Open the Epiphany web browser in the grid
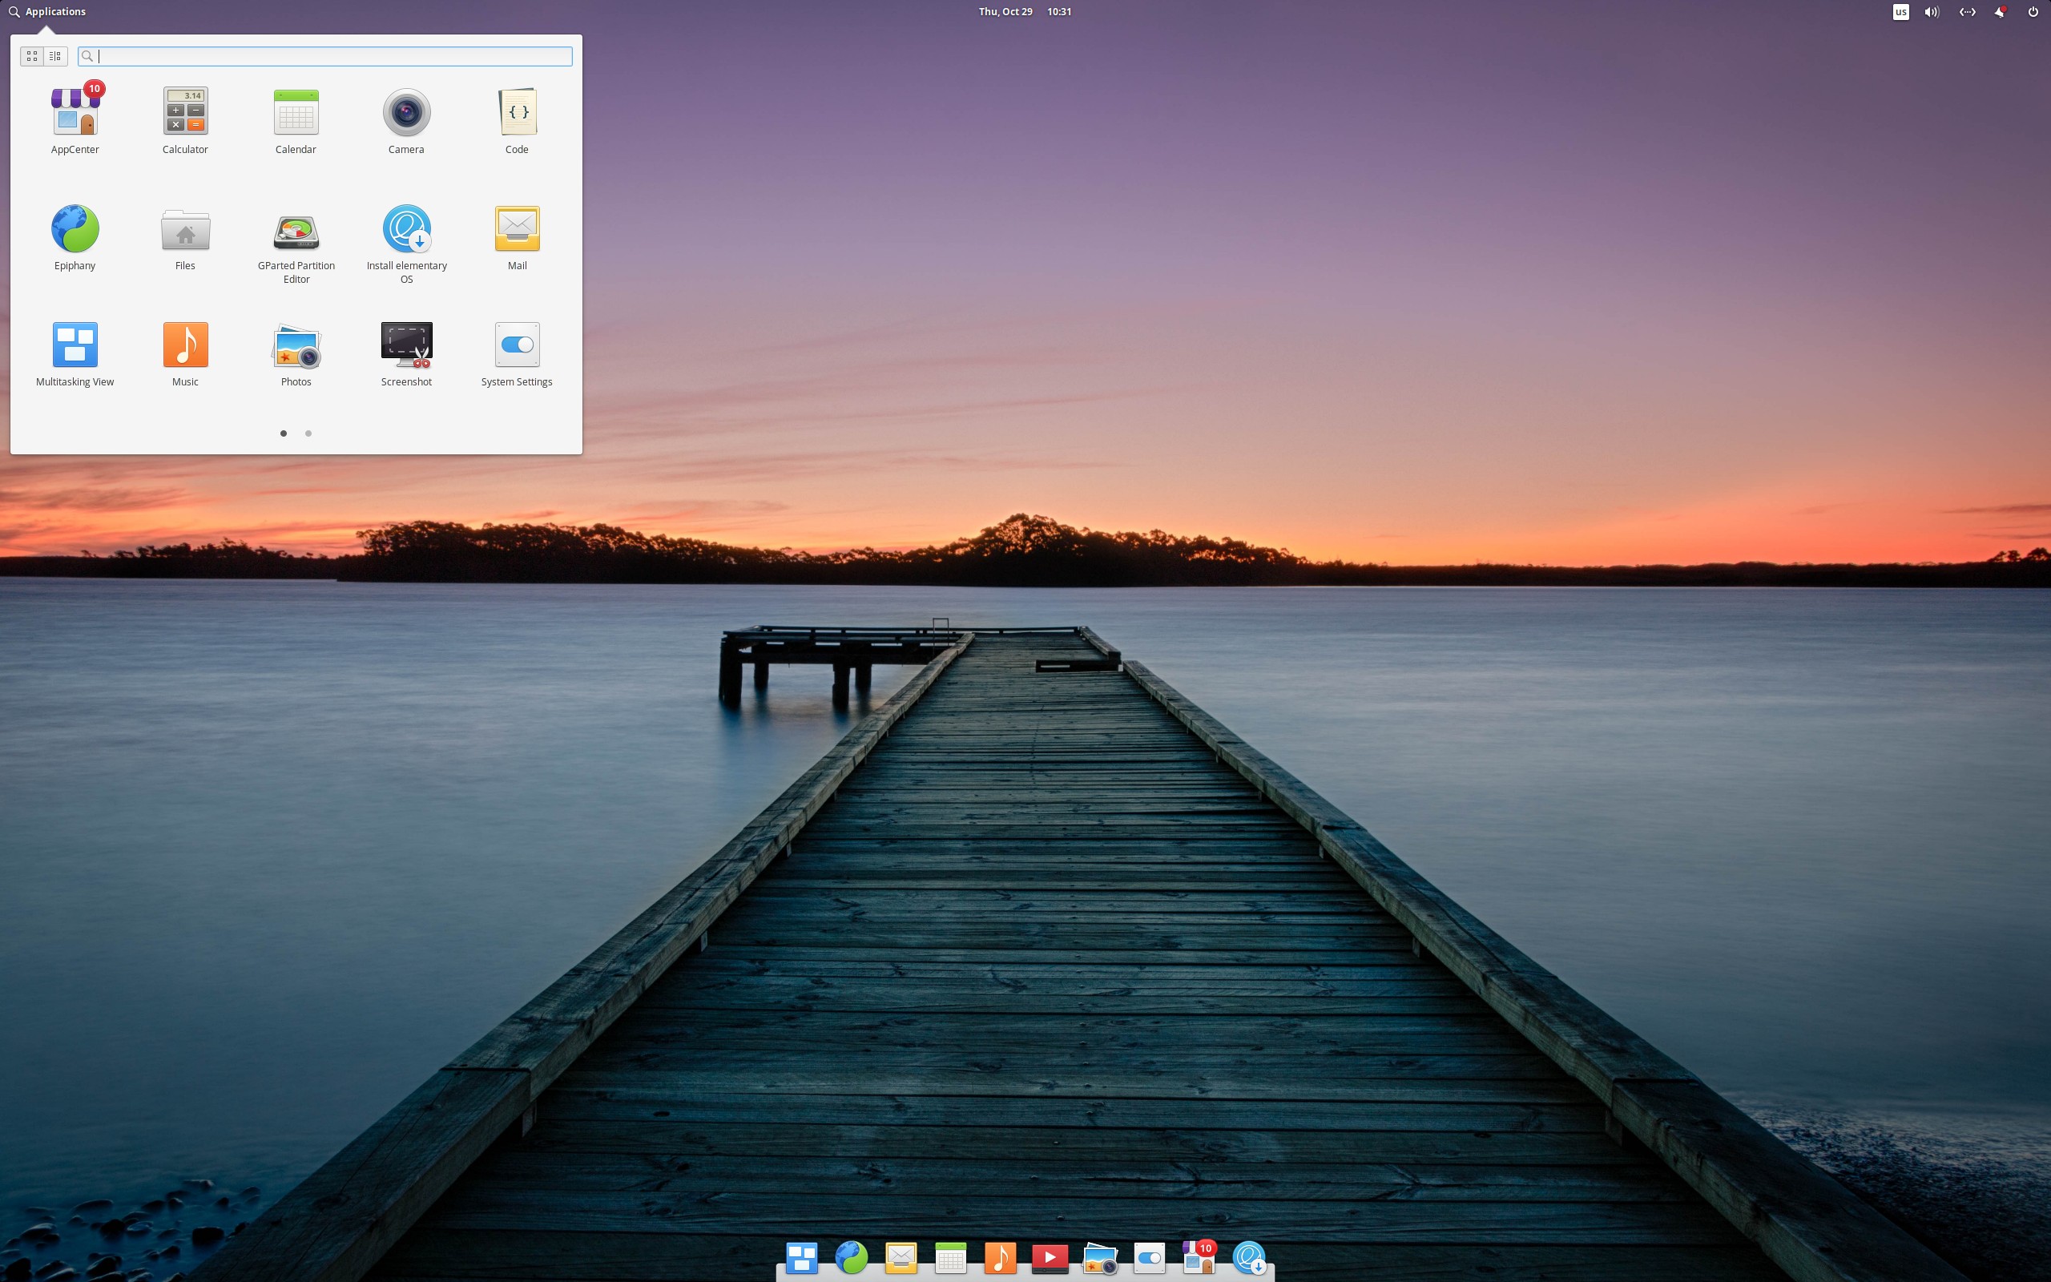The width and height of the screenshot is (2051, 1282). 75,229
